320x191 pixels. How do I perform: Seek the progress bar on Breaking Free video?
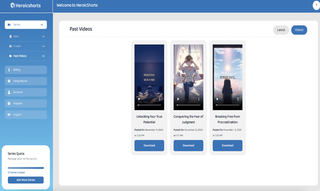pyautogui.click(x=228, y=105)
